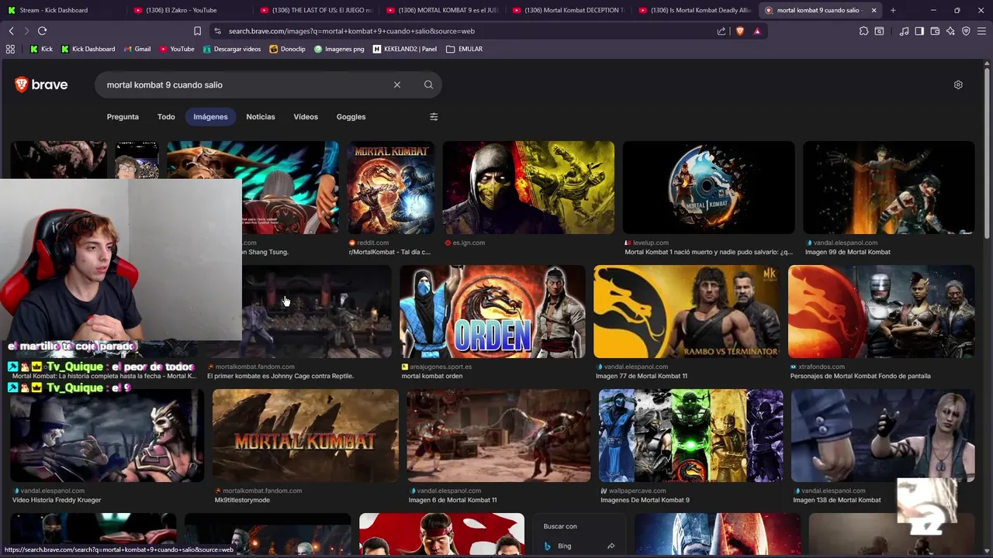Open the Kick bookmark
Screen dimensions: 993x558
[x=41, y=49]
